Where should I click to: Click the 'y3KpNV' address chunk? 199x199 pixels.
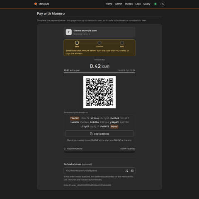[x=114, y=122]
